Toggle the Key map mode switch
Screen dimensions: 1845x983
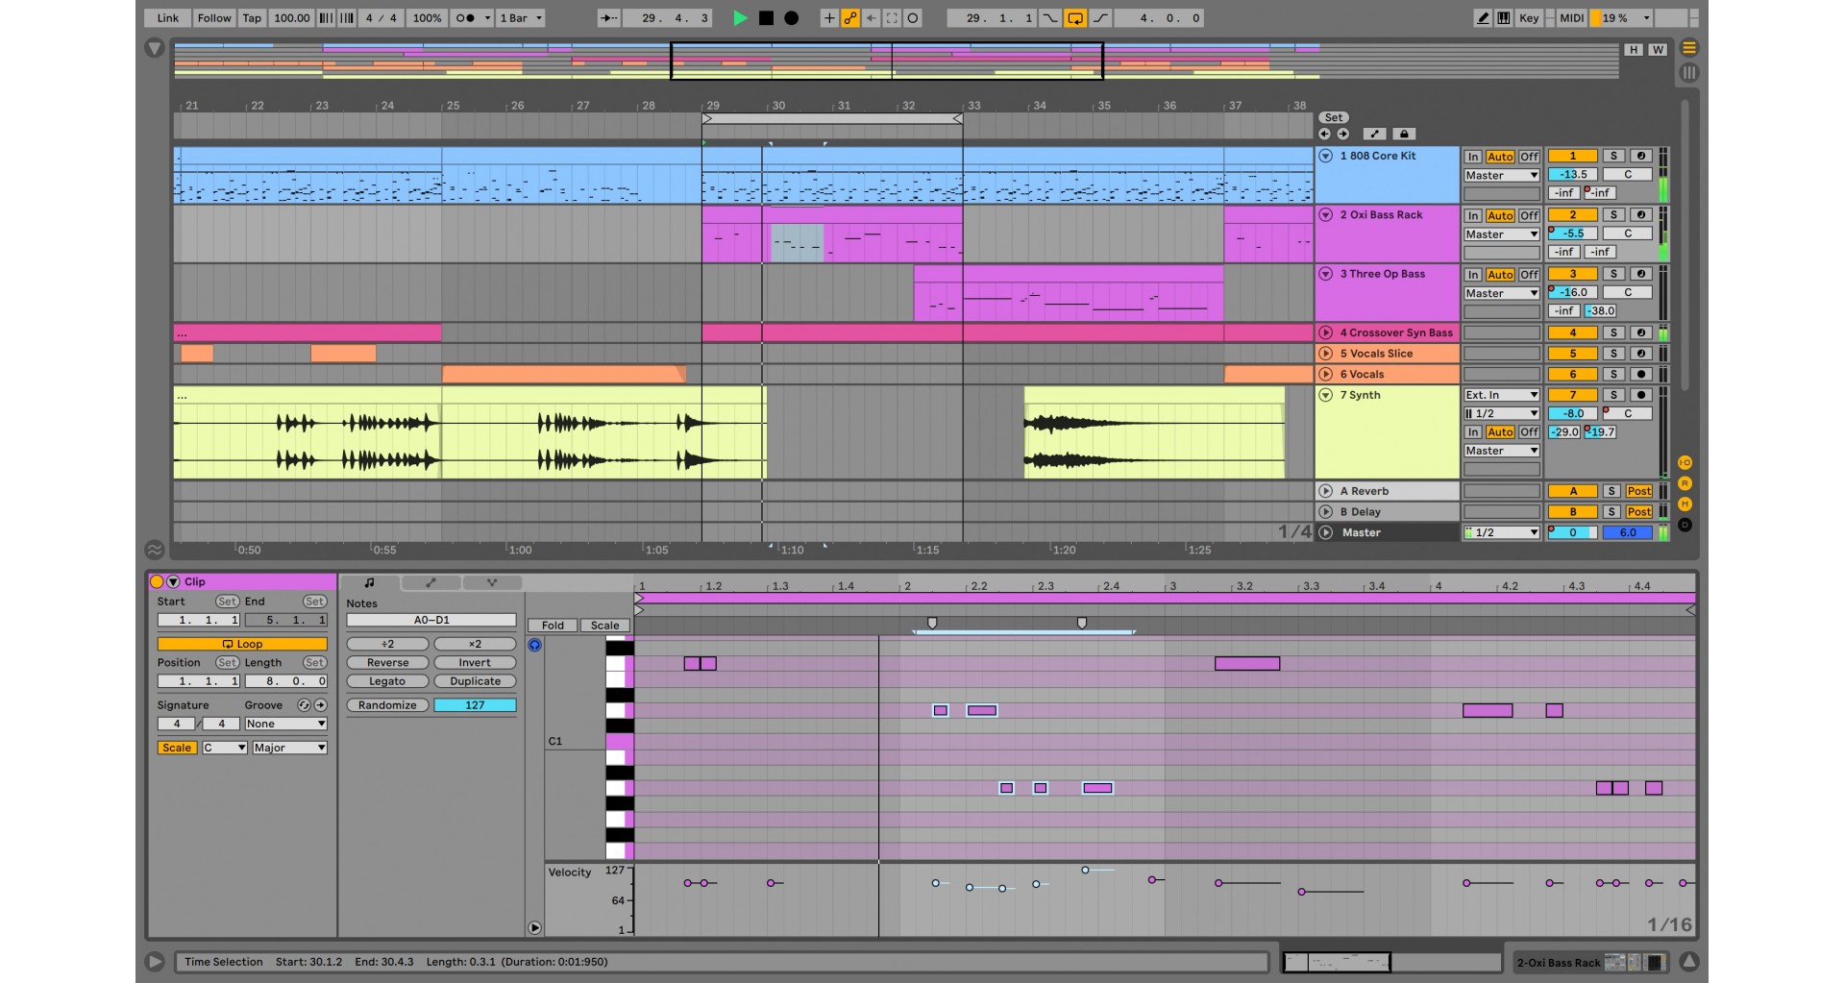[1529, 18]
